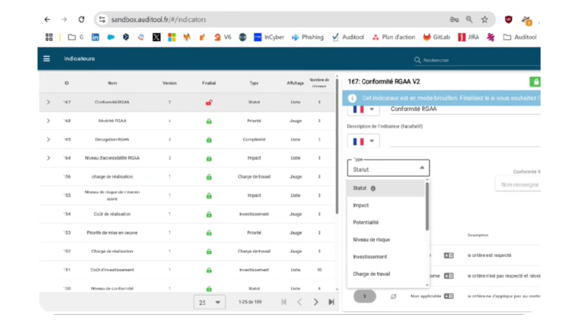This screenshot has width=578, height=325.
Task: Expand the Conformité RGAA row
Action: [49, 102]
